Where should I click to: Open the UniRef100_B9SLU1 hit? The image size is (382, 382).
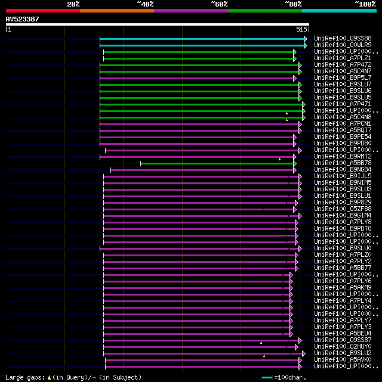tap(343, 195)
